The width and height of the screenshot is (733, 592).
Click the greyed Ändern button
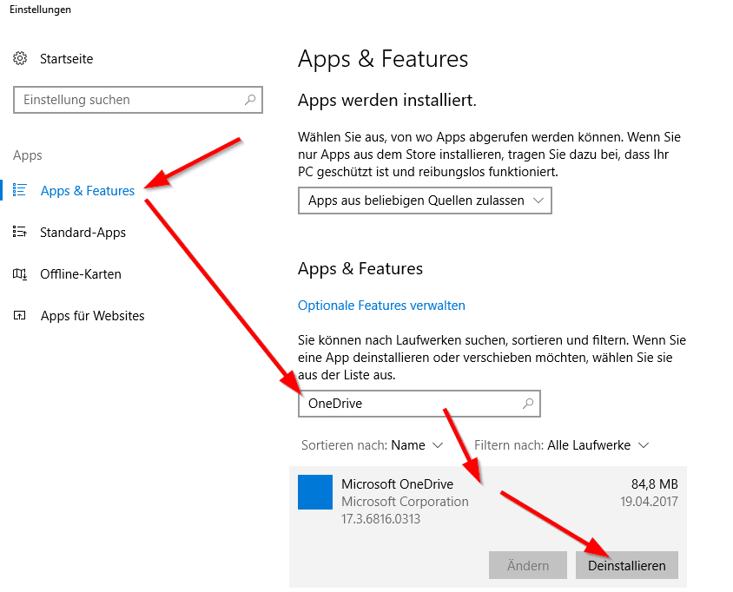(x=528, y=565)
